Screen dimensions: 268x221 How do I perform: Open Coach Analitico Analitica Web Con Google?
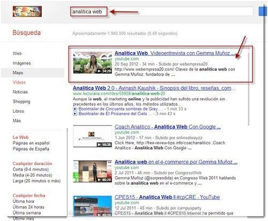pyautogui.click(x=168, y=127)
